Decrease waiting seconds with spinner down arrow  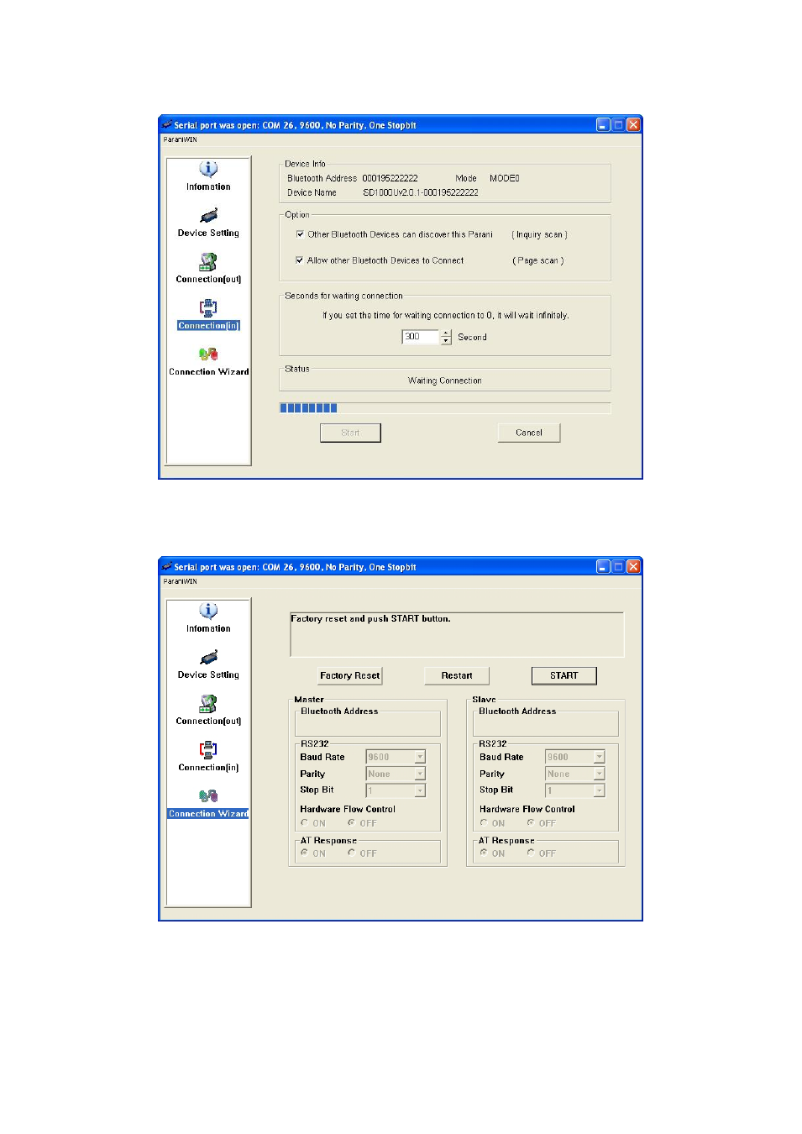[446, 341]
